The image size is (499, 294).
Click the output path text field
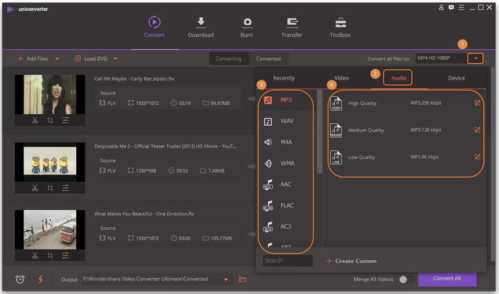(152, 279)
